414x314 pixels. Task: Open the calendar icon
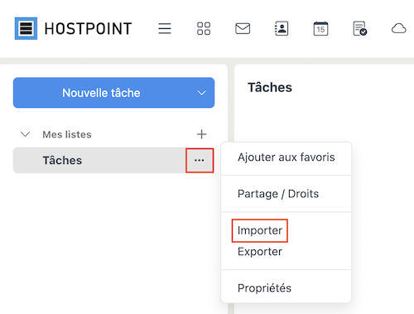pyautogui.click(x=320, y=28)
